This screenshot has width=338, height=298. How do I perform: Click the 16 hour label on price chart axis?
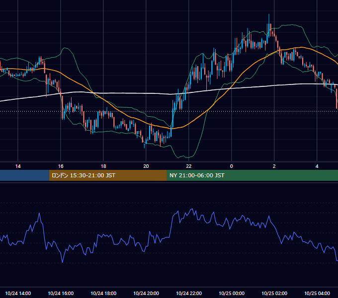61,166
